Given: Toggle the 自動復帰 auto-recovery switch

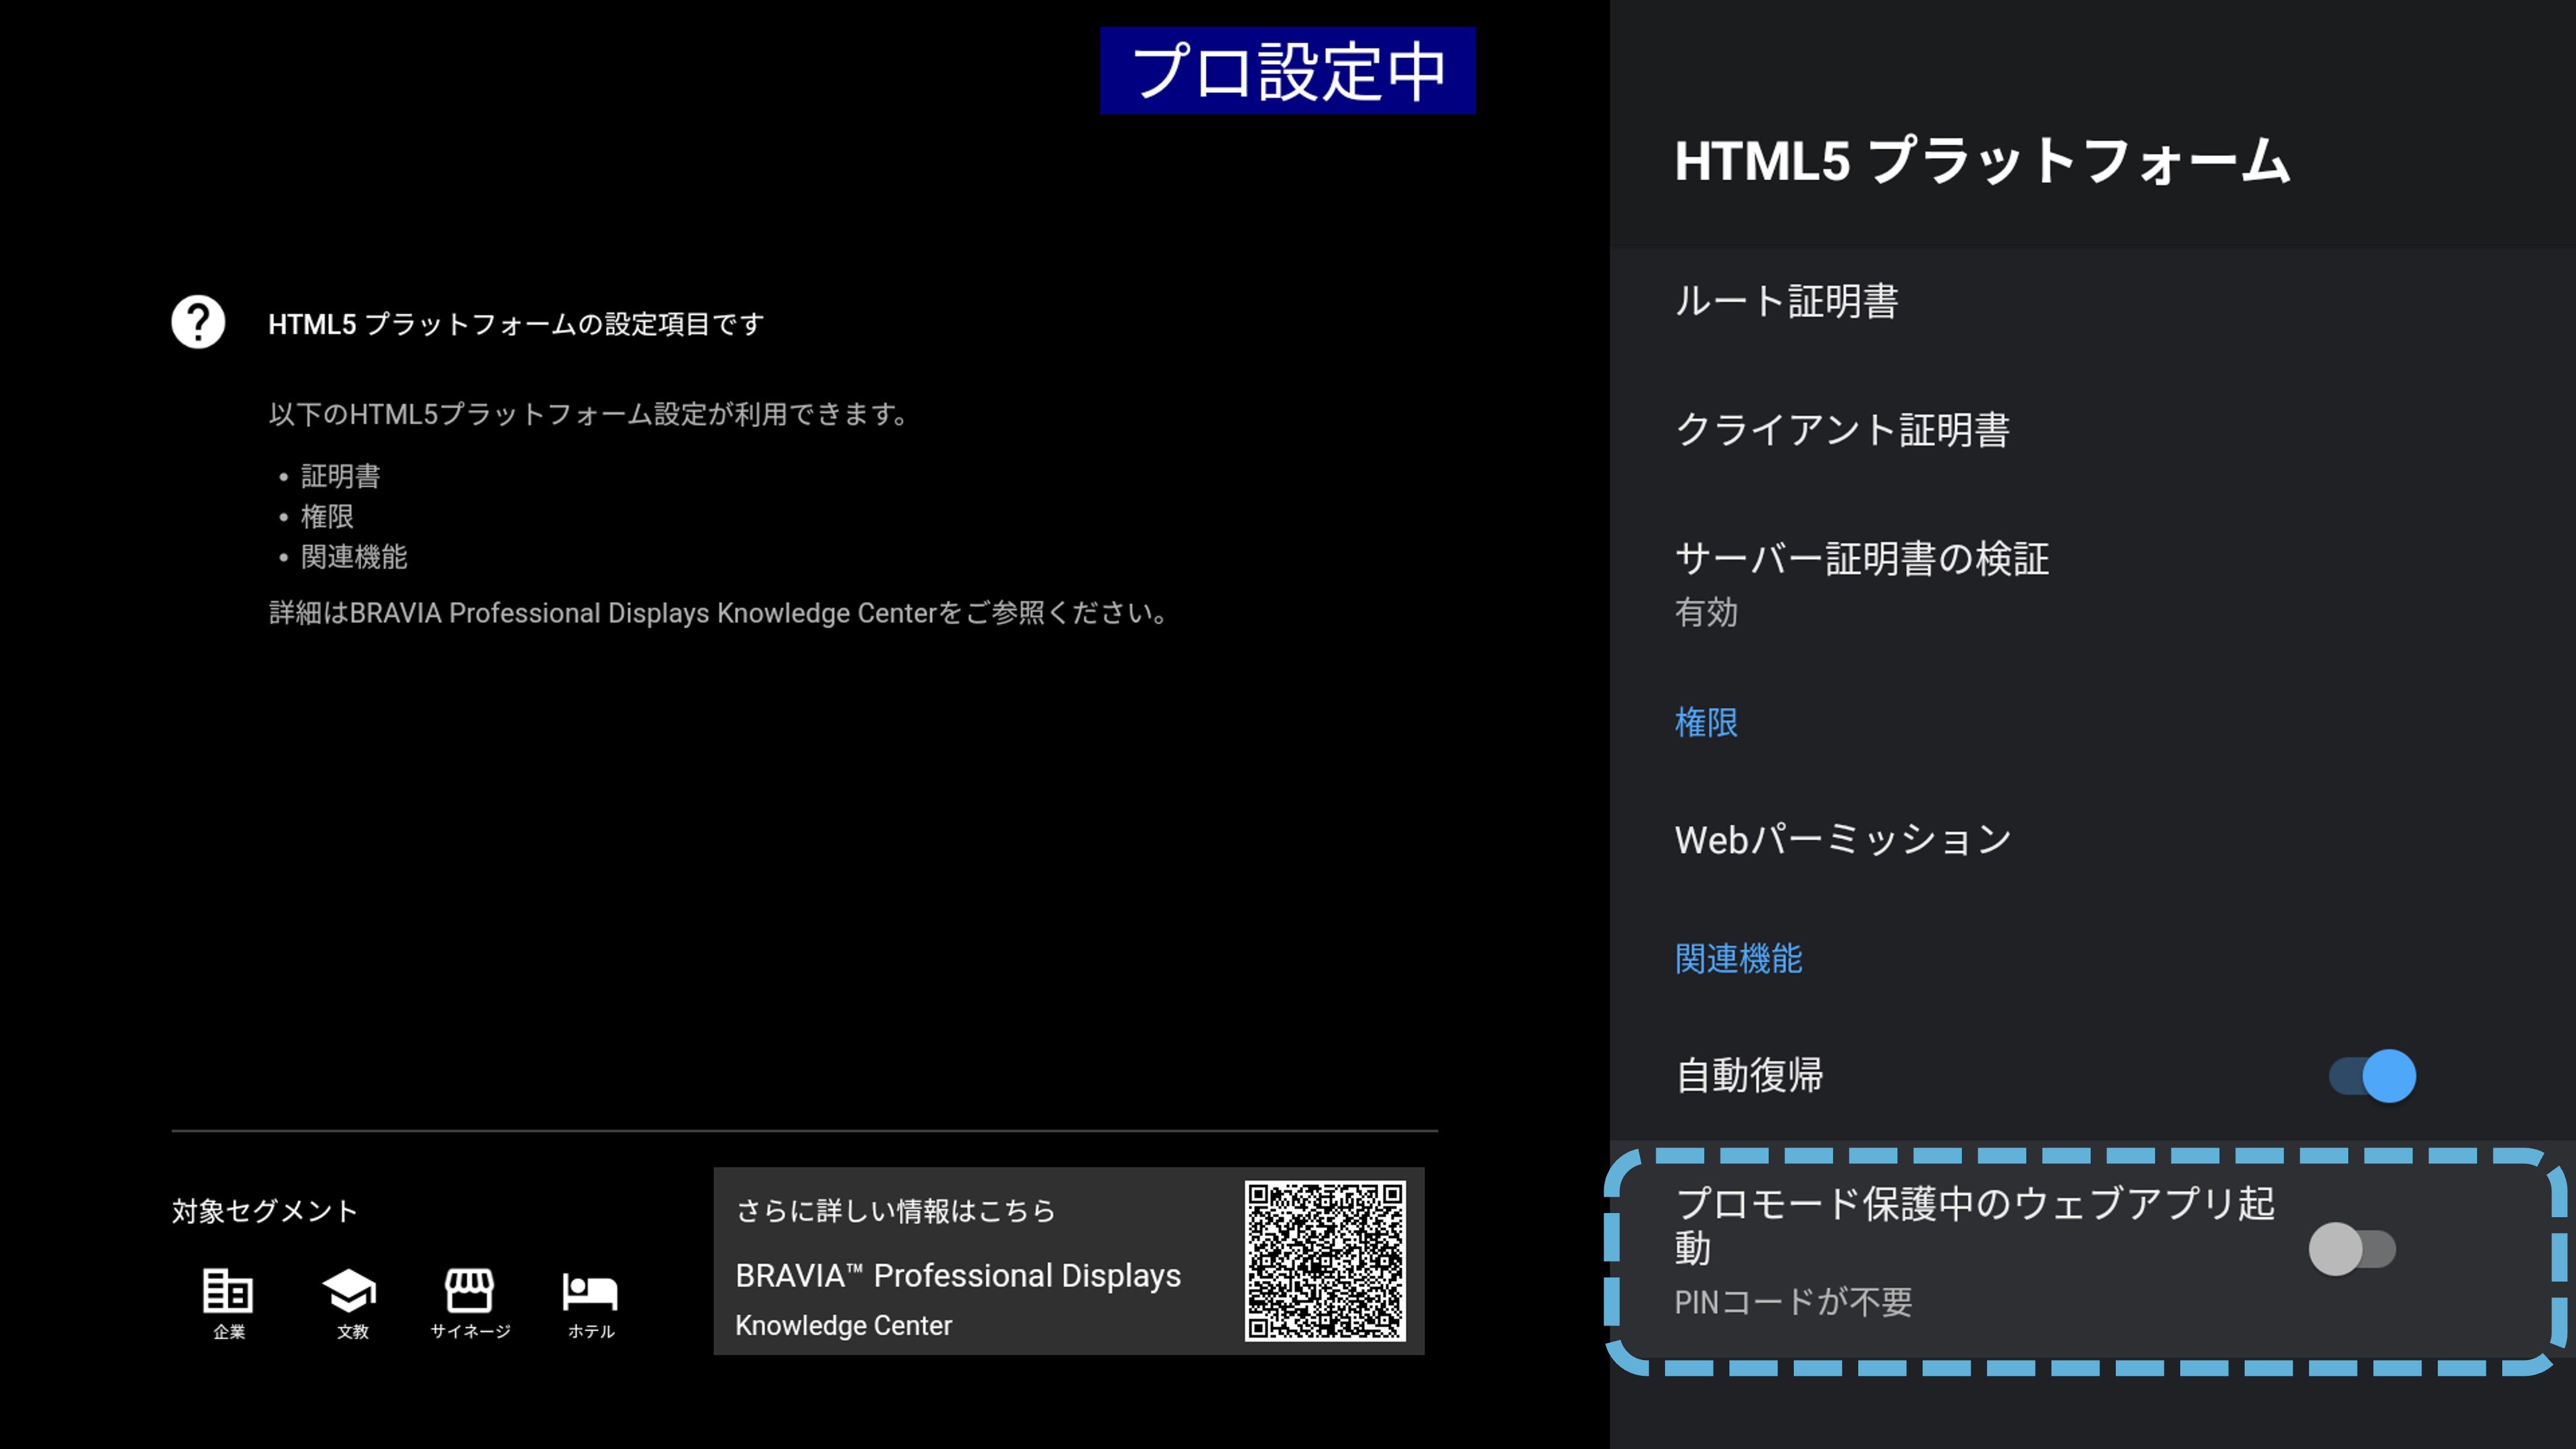Looking at the screenshot, I should pyautogui.click(x=2372, y=1076).
